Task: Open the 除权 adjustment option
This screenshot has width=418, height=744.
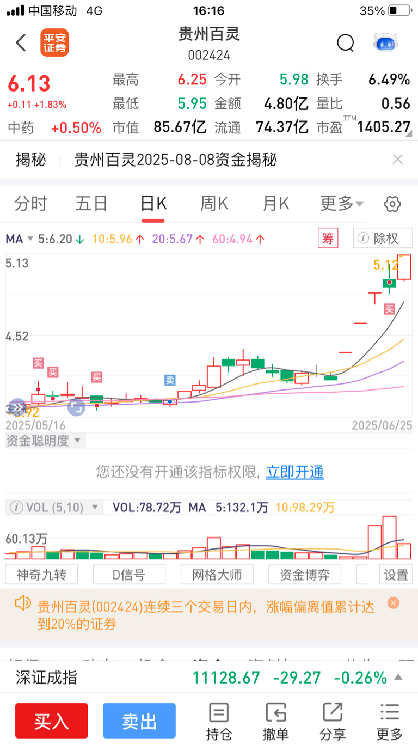Action: tap(383, 238)
